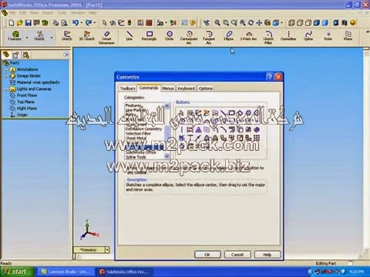
Task: Click the Windows start button
Action: [17, 272]
